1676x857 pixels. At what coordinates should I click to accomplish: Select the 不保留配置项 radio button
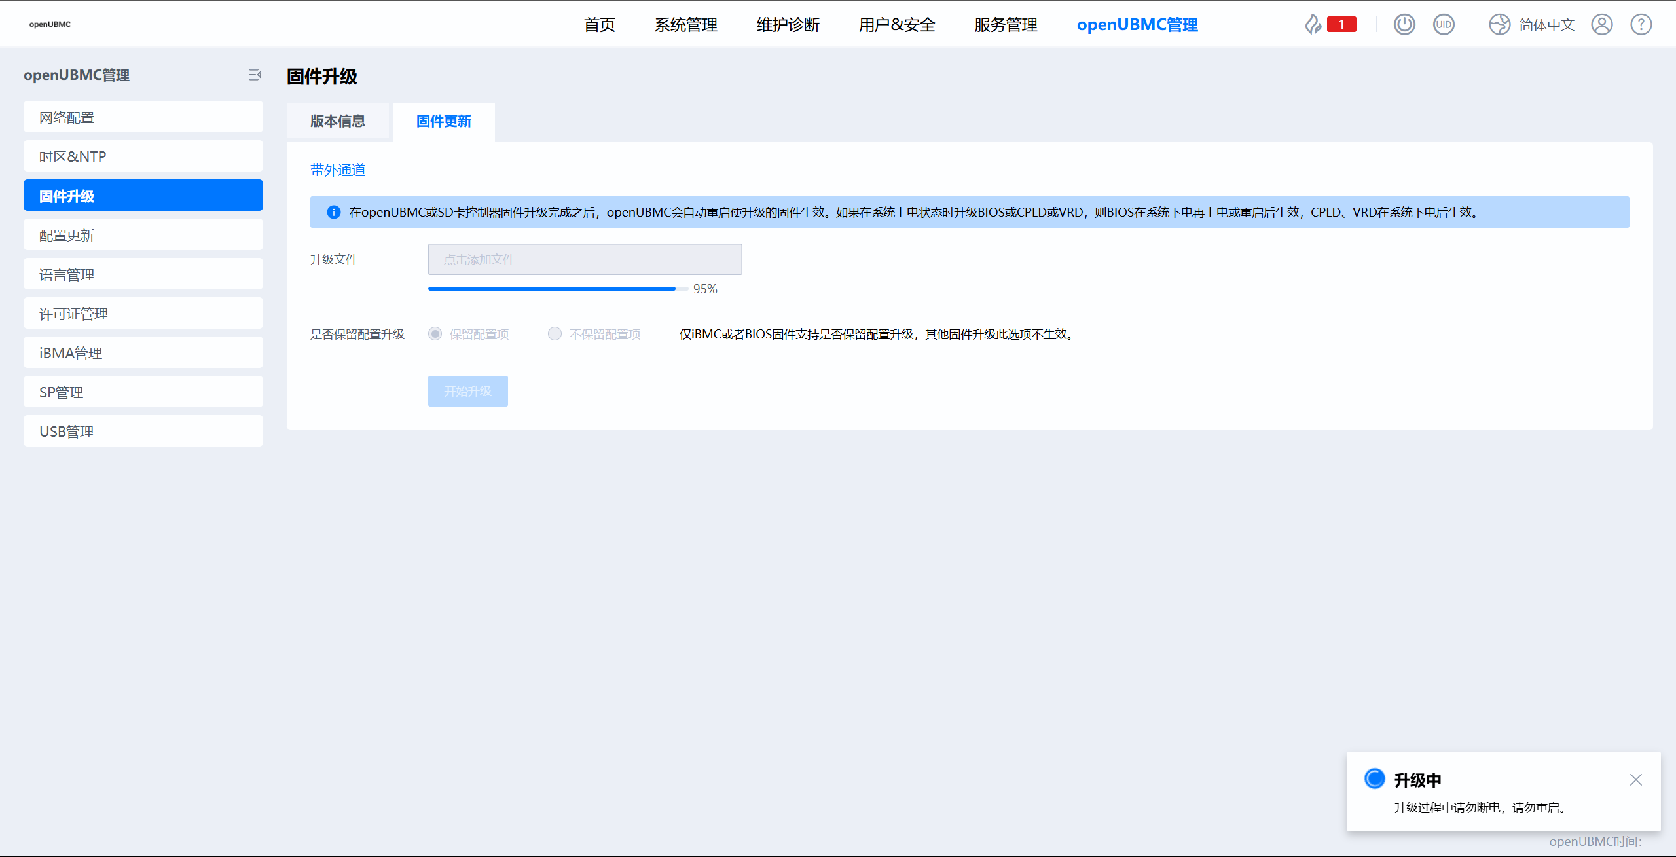click(x=555, y=334)
